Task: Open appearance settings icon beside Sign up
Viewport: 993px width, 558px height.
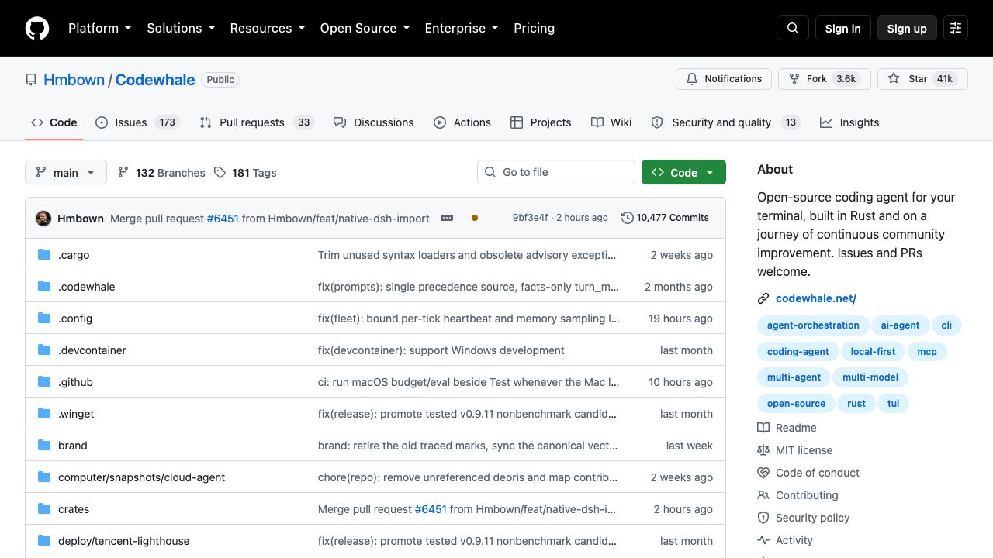Action: (x=956, y=28)
